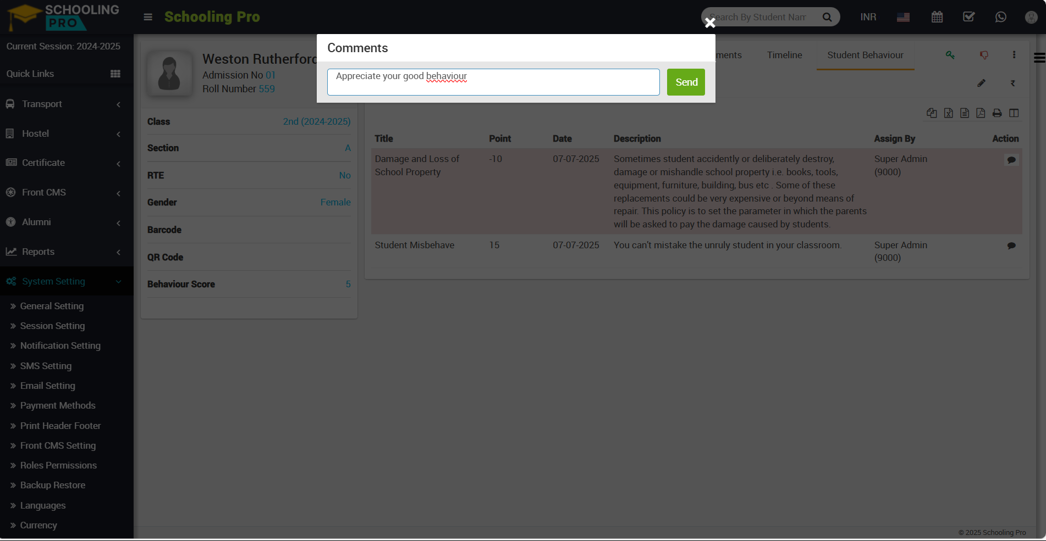Image resolution: width=1046 pixels, height=541 pixels.
Task: Open Print Header Footer
Action: click(x=60, y=426)
